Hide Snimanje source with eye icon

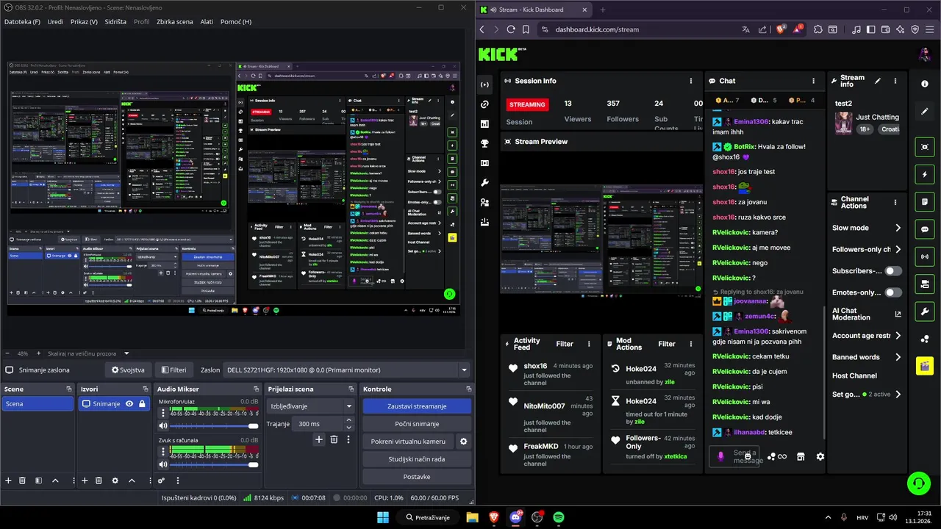(x=129, y=403)
